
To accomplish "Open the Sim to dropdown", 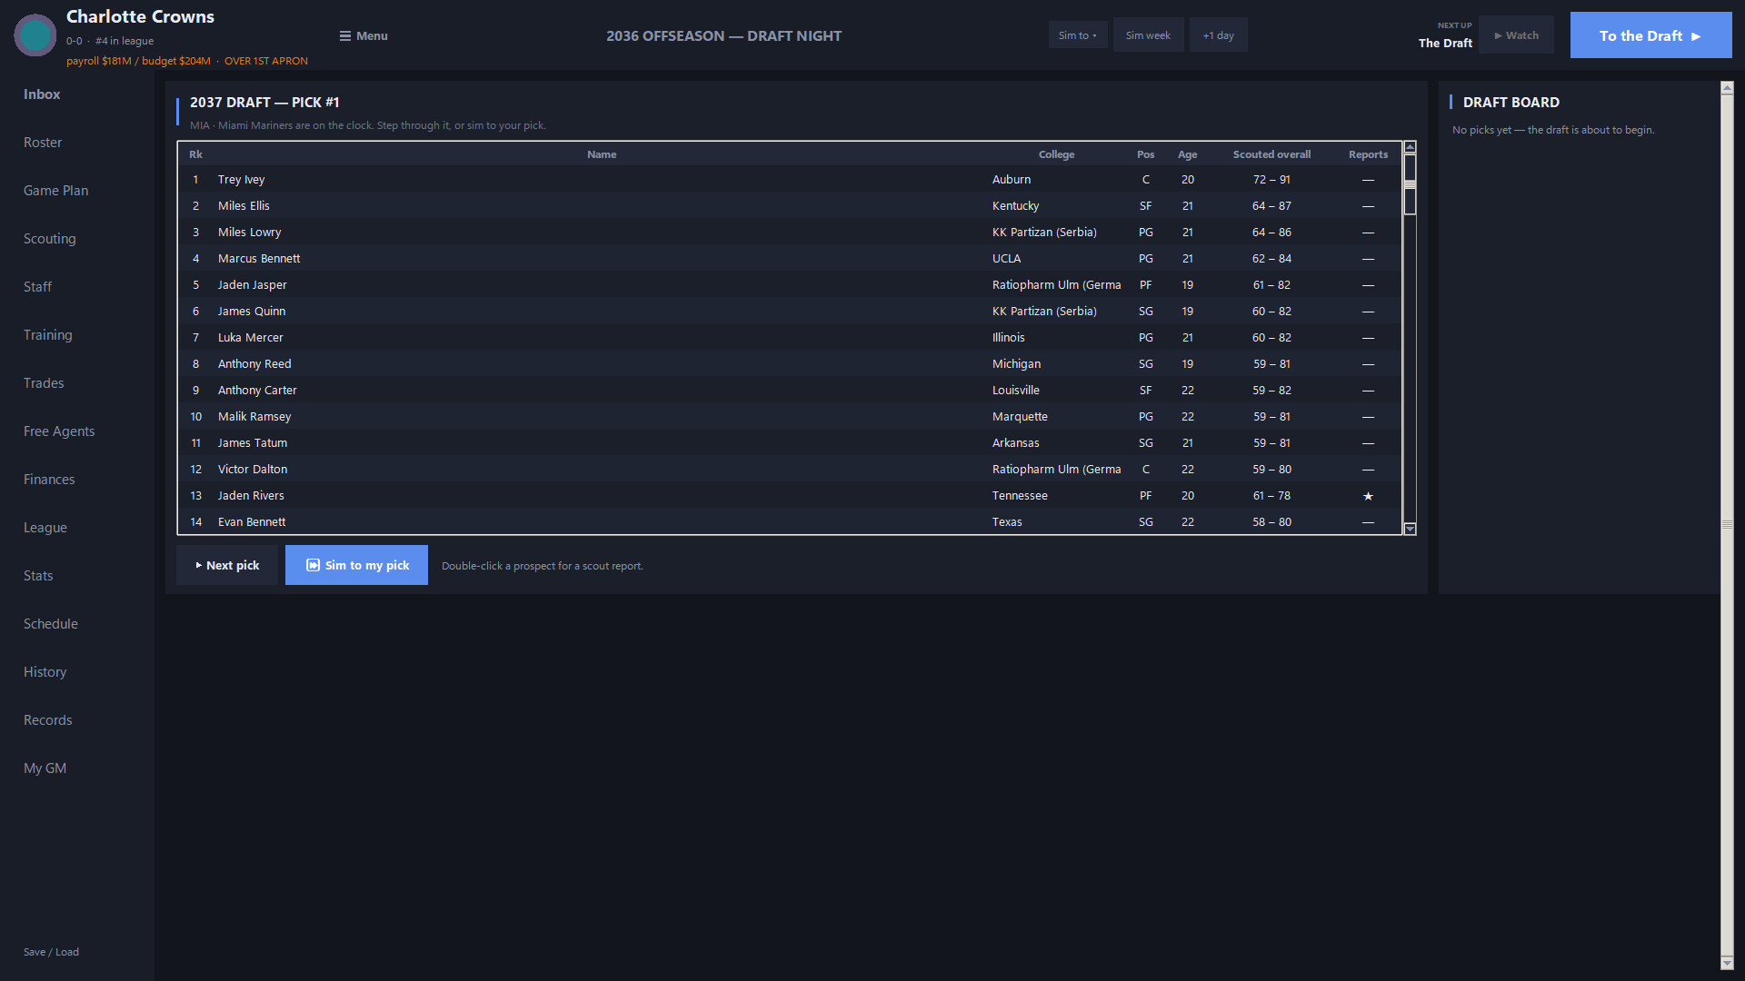I will pos(1078,35).
